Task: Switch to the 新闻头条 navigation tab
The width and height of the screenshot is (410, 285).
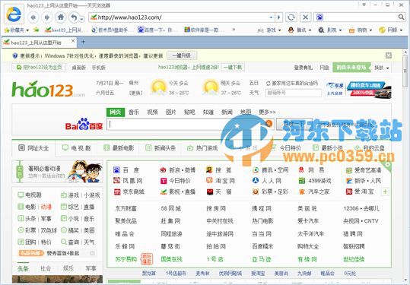Action: pyautogui.click(x=161, y=148)
